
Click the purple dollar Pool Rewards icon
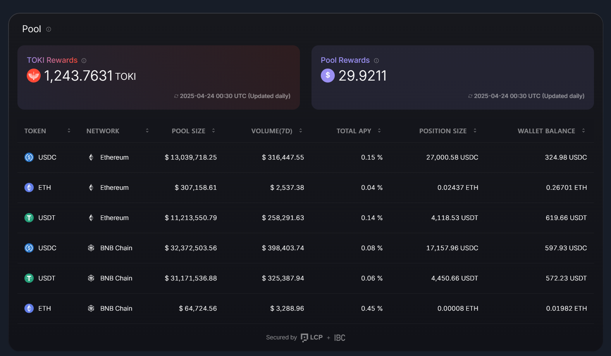coord(327,76)
